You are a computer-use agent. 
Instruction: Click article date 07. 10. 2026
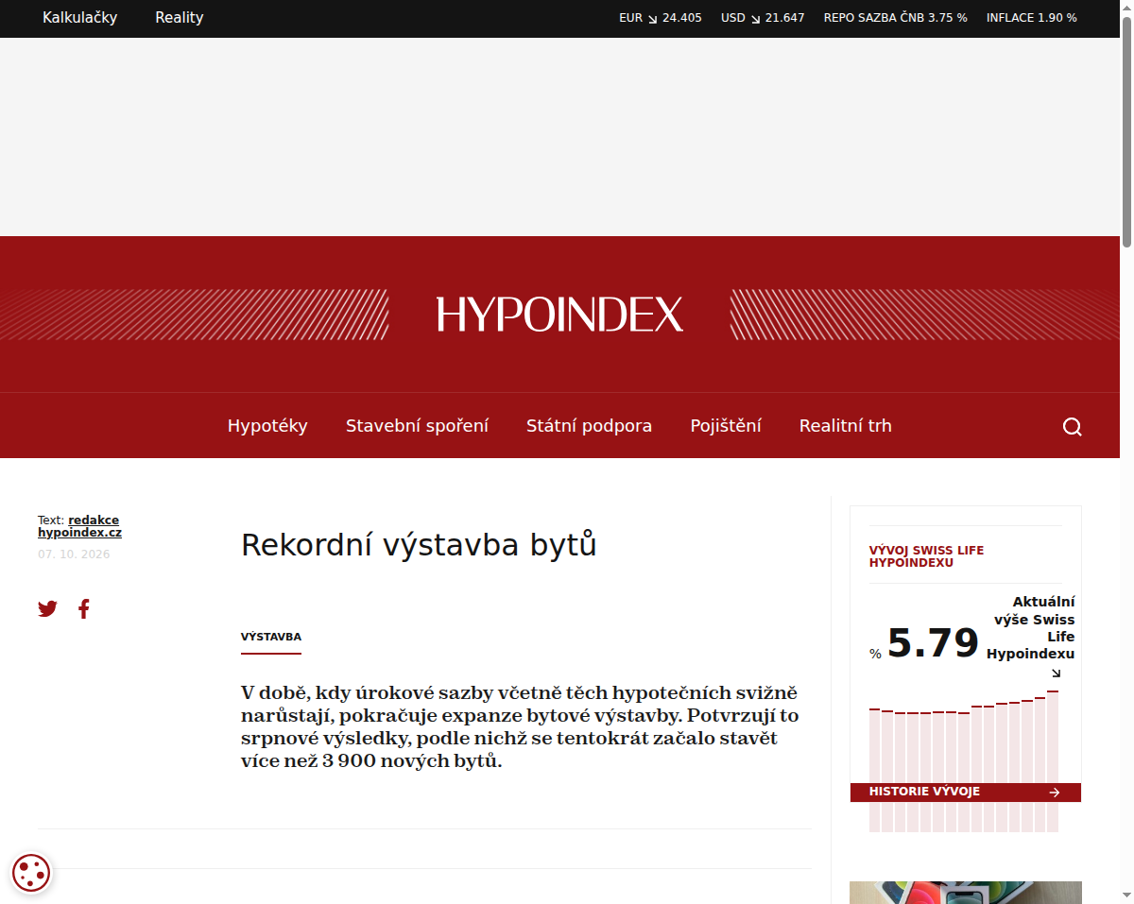(74, 554)
